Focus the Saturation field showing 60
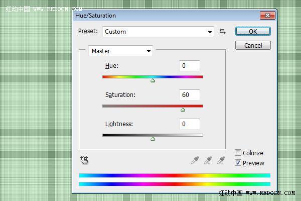Screen dimensions: 301x201 coord(189,95)
